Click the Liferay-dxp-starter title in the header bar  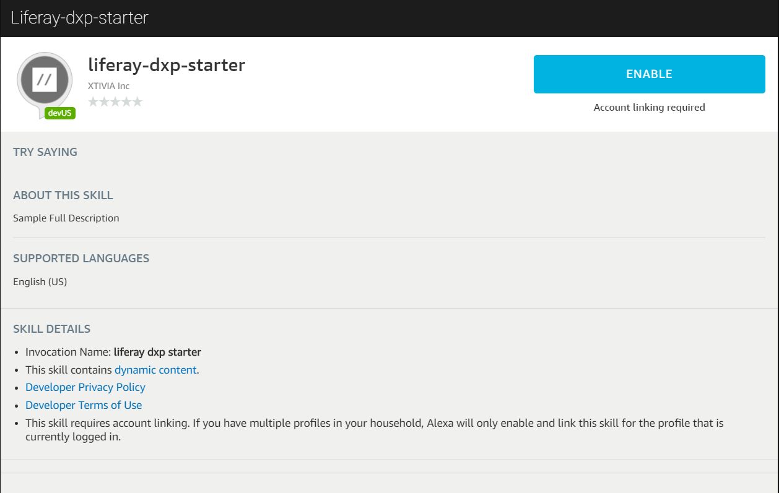pos(79,17)
